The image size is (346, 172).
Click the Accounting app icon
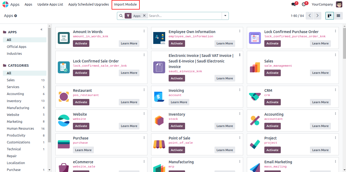(x=255, y=120)
